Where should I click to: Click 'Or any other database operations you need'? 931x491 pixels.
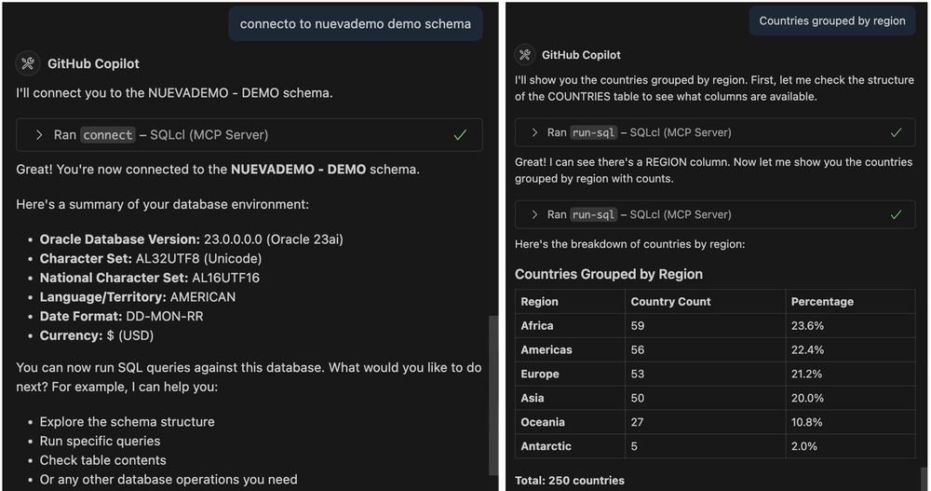click(169, 479)
